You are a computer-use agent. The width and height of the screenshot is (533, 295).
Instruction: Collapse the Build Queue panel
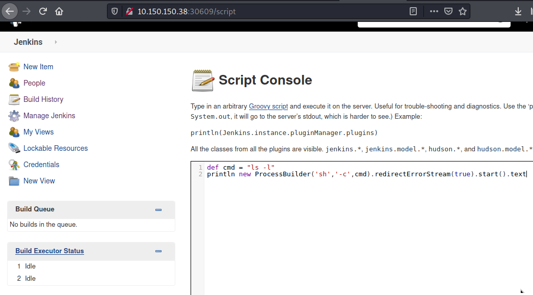[158, 210]
